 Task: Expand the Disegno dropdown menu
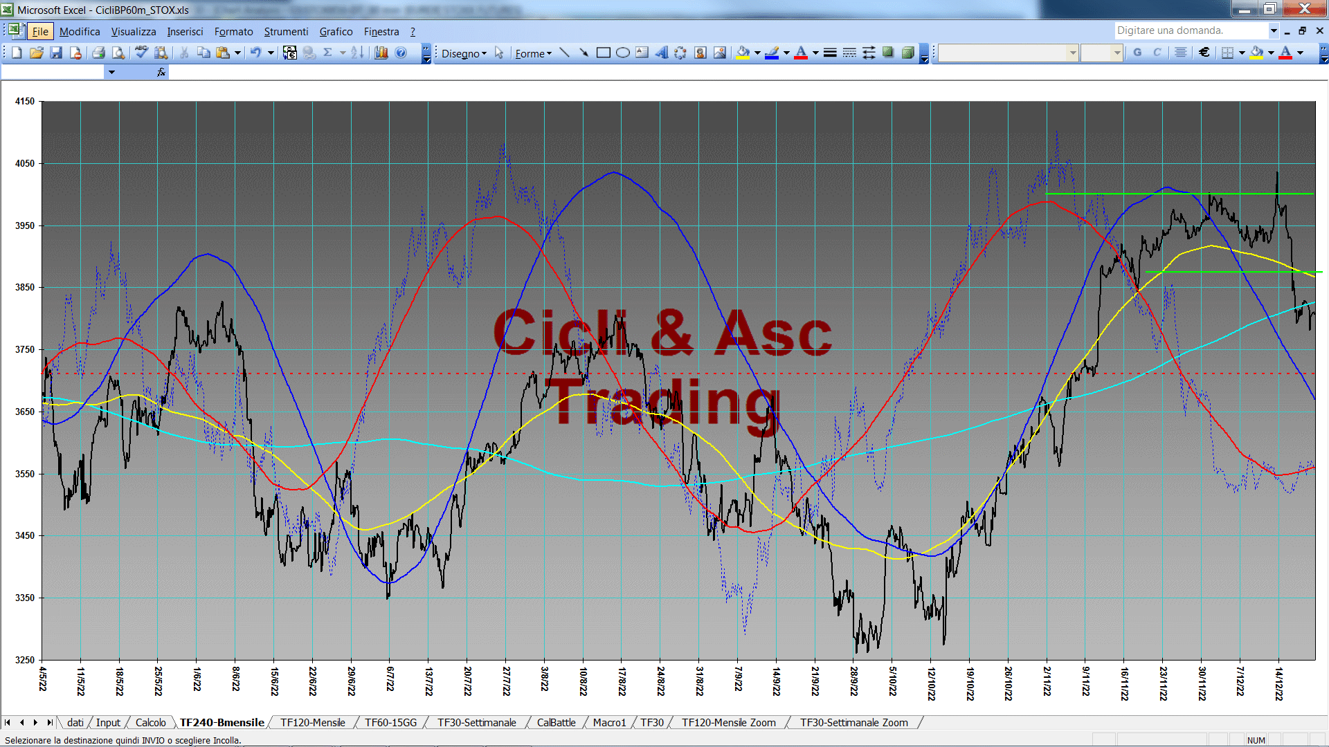464,53
